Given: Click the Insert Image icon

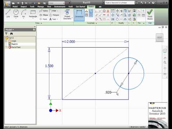Looking at the screenshot, I should pos(134,11).
